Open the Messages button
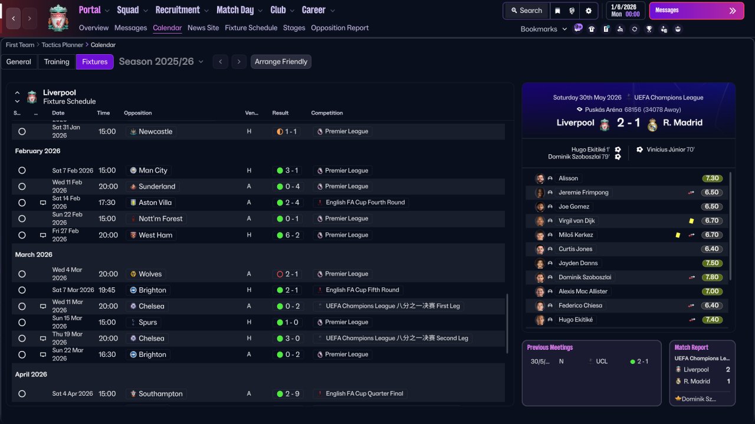 tap(697, 11)
